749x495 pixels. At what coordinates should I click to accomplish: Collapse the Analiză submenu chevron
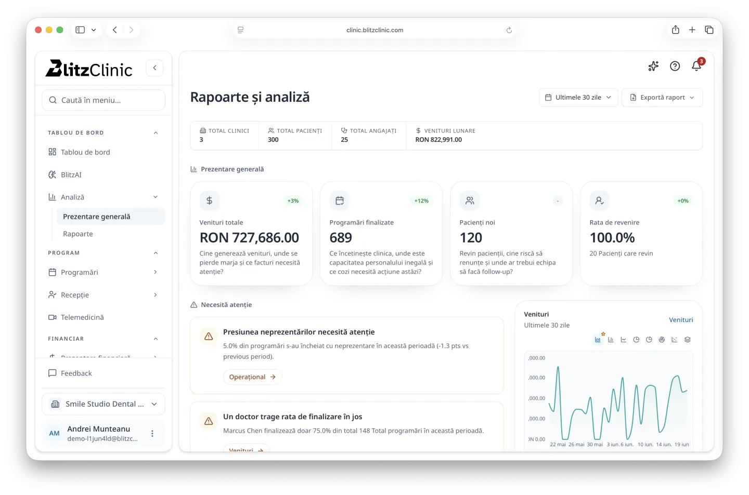(x=156, y=197)
